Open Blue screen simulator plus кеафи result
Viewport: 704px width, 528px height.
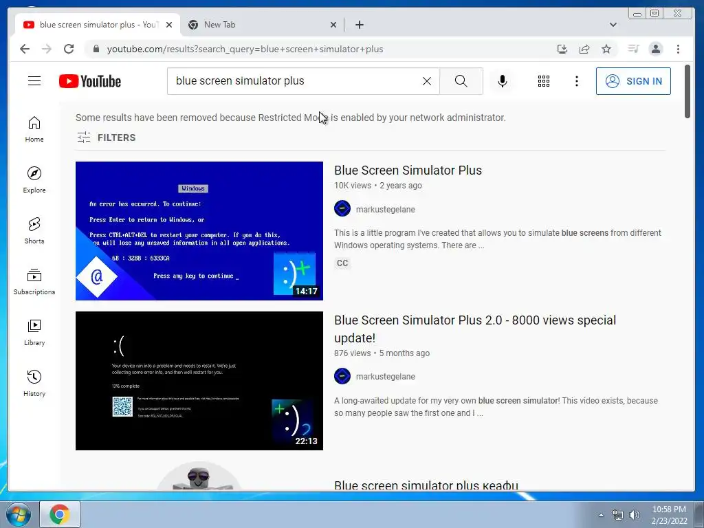click(x=426, y=485)
